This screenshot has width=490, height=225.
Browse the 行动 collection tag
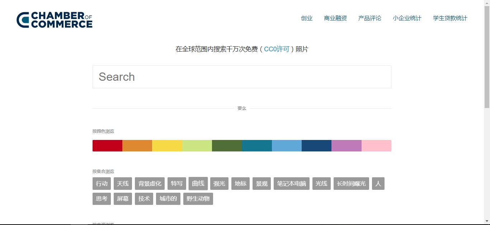pyautogui.click(x=102, y=183)
